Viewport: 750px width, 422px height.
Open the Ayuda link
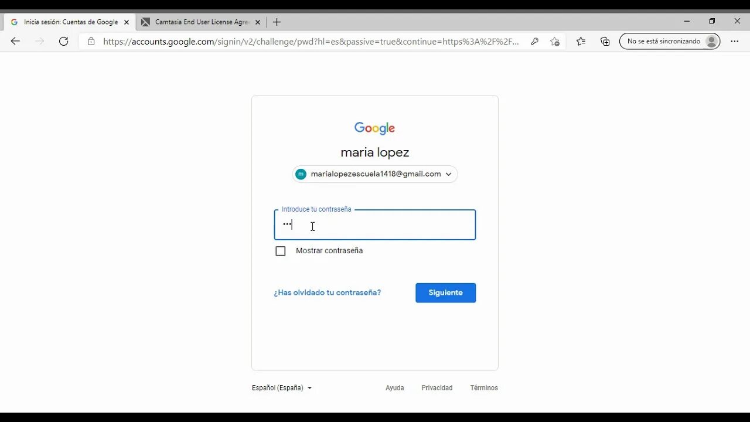tap(395, 388)
